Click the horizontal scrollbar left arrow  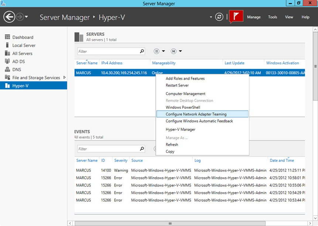pos(70,223)
